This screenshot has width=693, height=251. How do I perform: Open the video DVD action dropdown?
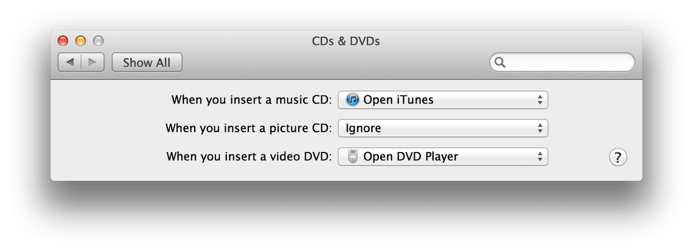click(443, 157)
